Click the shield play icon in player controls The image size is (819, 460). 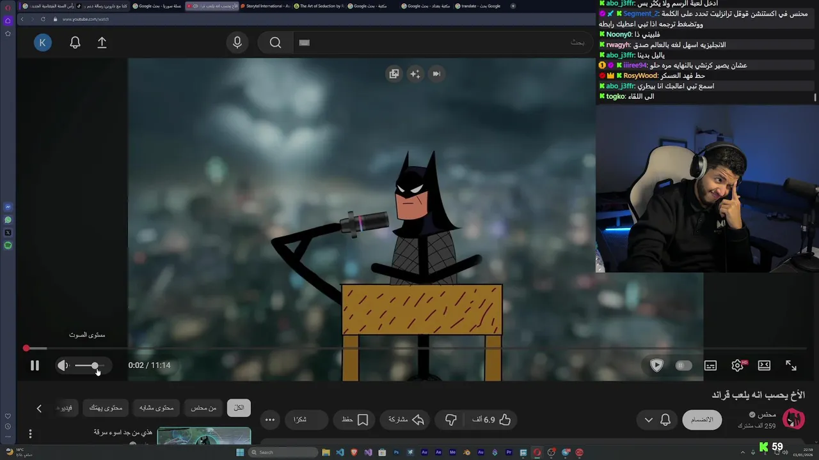click(x=656, y=365)
